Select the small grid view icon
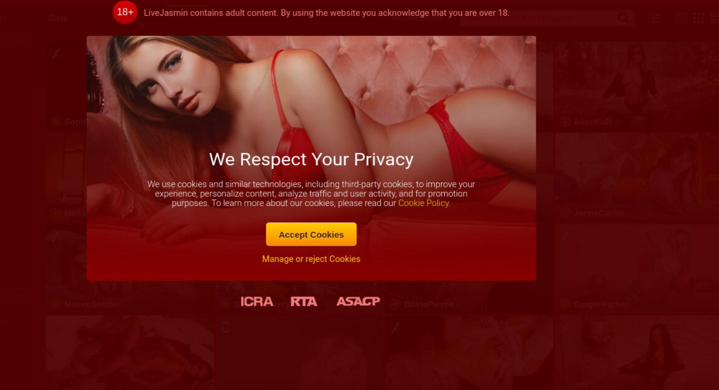Screen dimensions: 719x390 click(x=681, y=18)
